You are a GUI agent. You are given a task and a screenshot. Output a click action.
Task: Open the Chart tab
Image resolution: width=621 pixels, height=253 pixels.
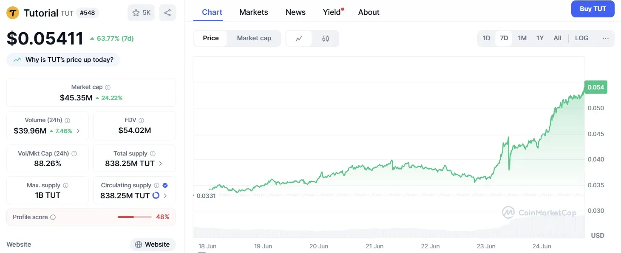(x=212, y=12)
